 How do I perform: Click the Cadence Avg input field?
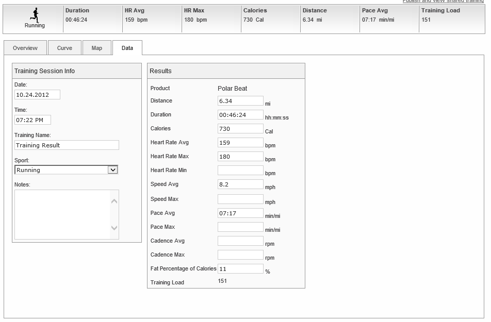click(x=241, y=240)
